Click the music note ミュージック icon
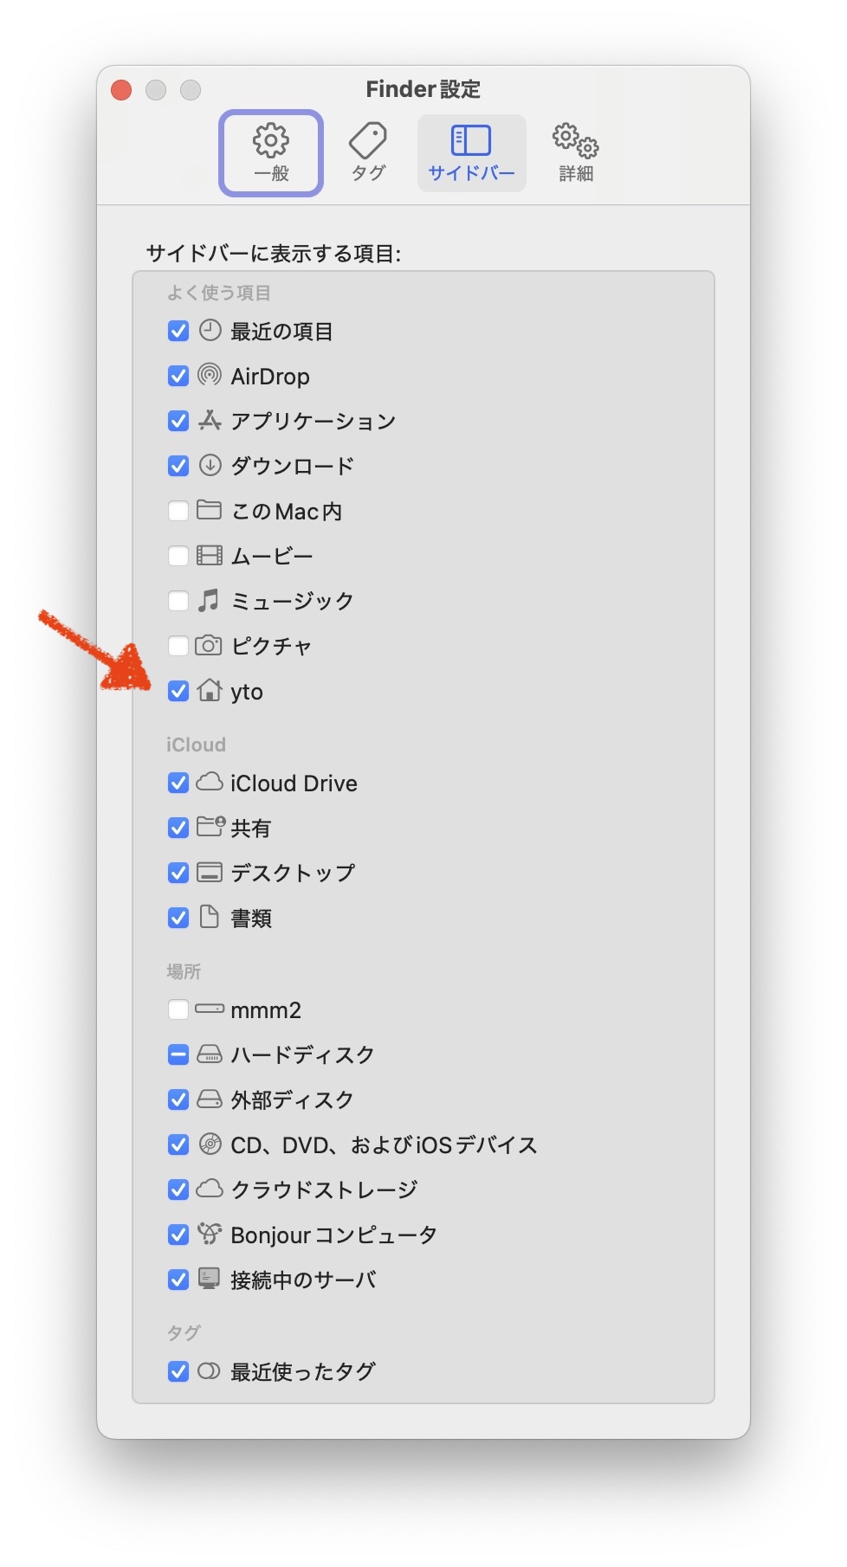This screenshot has width=847, height=1567. 208,600
